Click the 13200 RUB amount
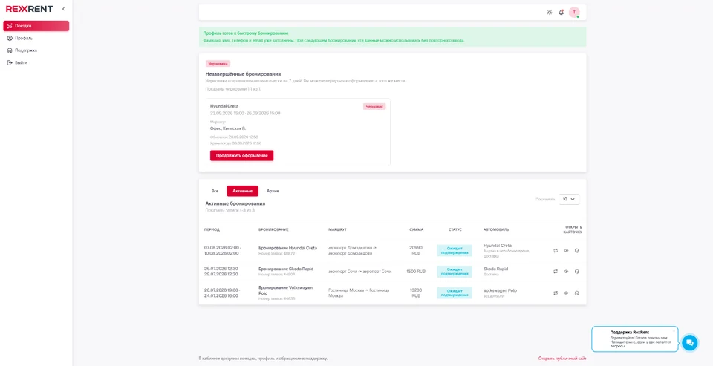This screenshot has height=366, width=713. 416,293
